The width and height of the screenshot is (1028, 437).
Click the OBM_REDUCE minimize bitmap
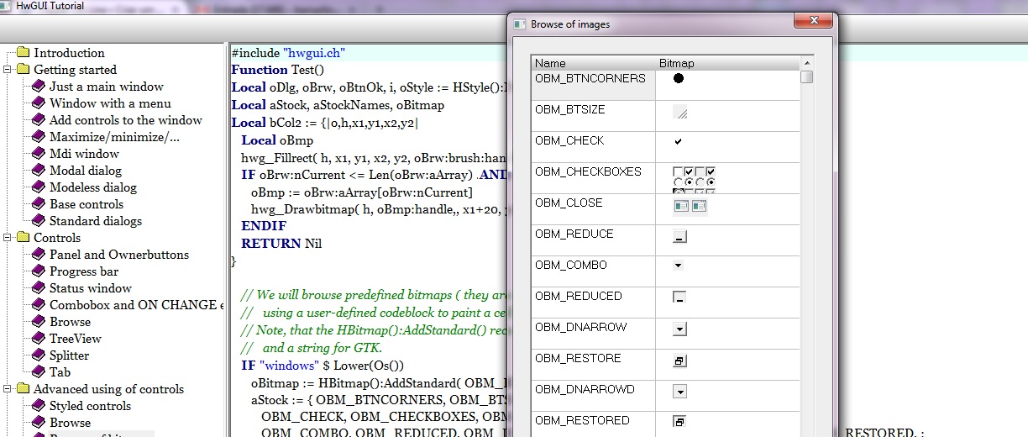[x=679, y=238]
